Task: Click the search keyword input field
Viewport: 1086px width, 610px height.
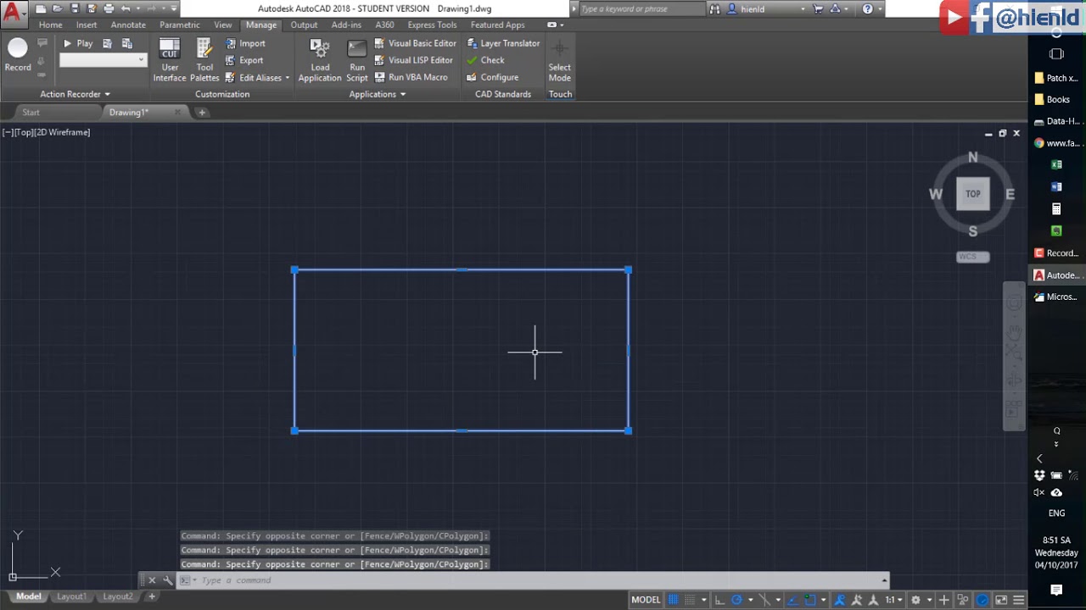Action: coord(642,8)
